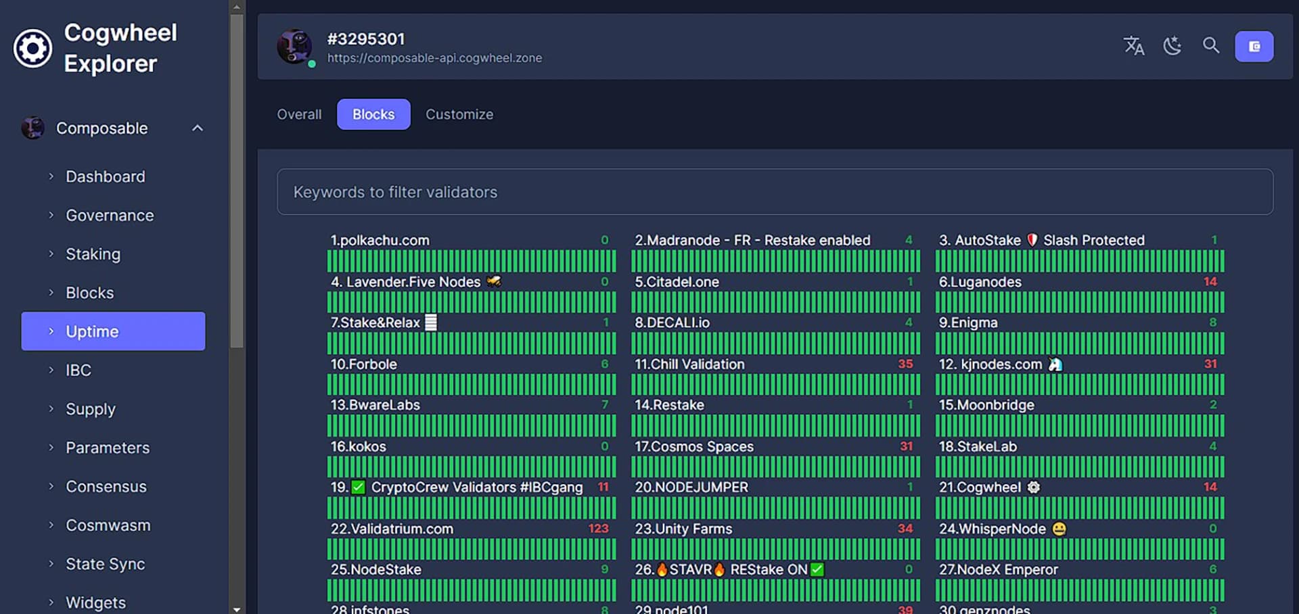Click the Composable chain avatar in sidebar
Image resolution: width=1299 pixels, height=614 pixels.
[33, 127]
